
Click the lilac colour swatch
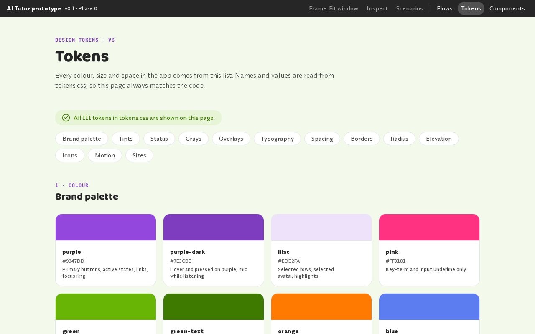321,228
